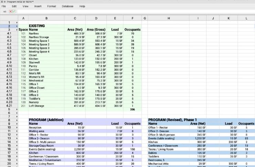The image size is (255, 167).
Task: Click the total occupants cell showing 206
Action: tap(132, 109)
